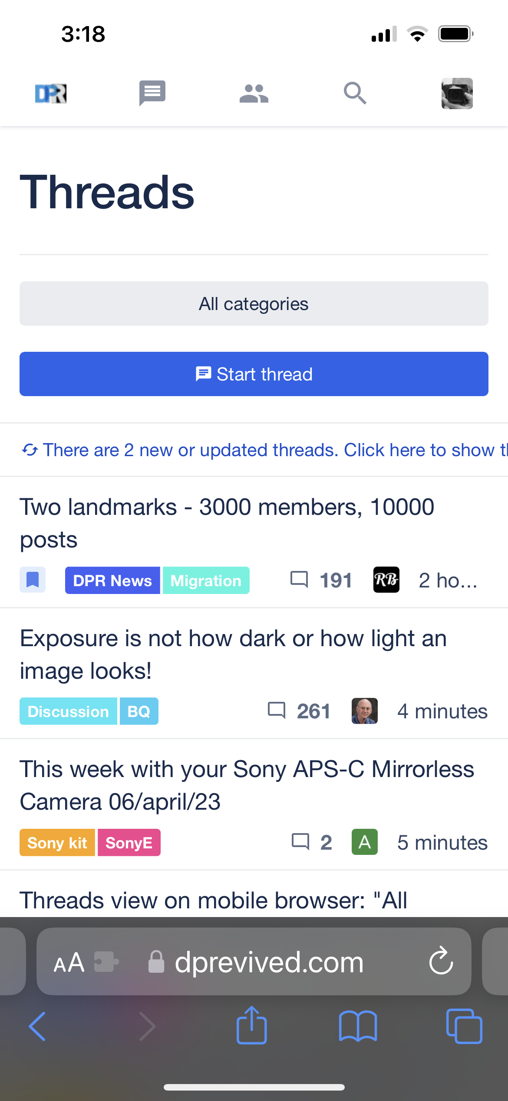Open Safari bookmarks book icon
508x1101 pixels.
(x=358, y=1026)
